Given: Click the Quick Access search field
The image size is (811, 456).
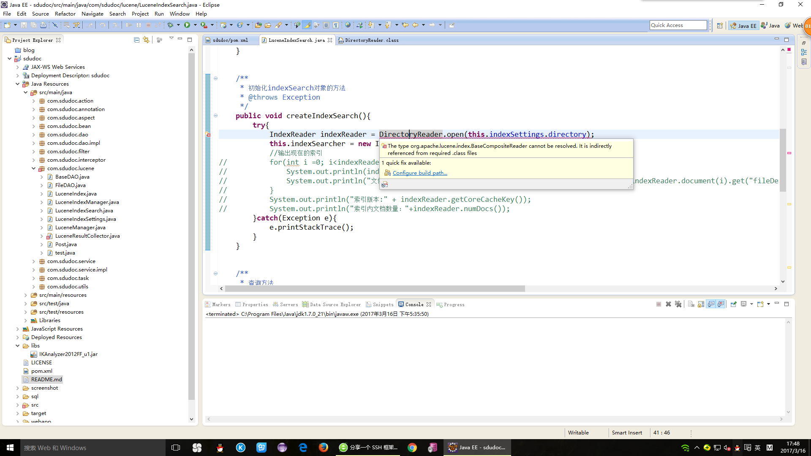Looking at the screenshot, I should [678, 25].
